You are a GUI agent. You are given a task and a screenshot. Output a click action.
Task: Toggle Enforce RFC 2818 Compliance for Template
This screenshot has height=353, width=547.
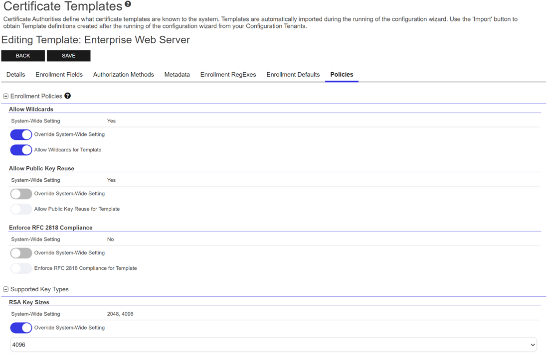21,268
